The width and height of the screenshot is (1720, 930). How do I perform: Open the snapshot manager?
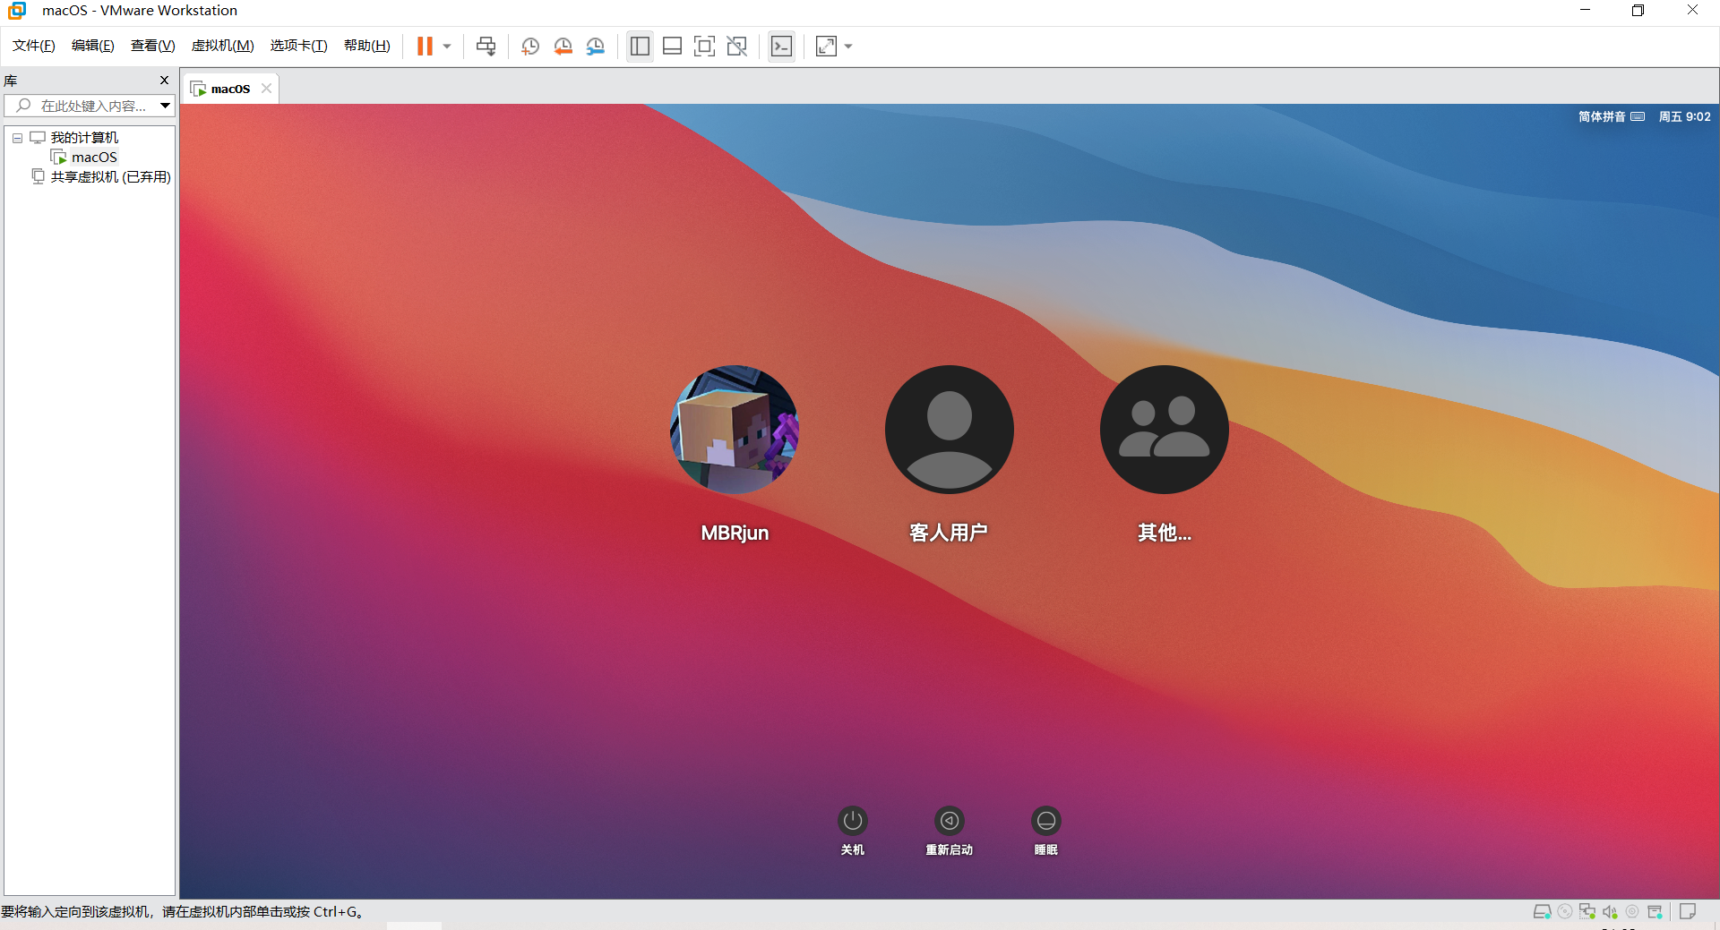pos(595,46)
